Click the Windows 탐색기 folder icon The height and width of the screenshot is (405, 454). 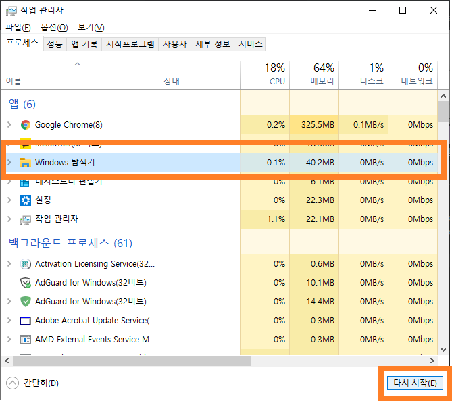[x=26, y=163]
